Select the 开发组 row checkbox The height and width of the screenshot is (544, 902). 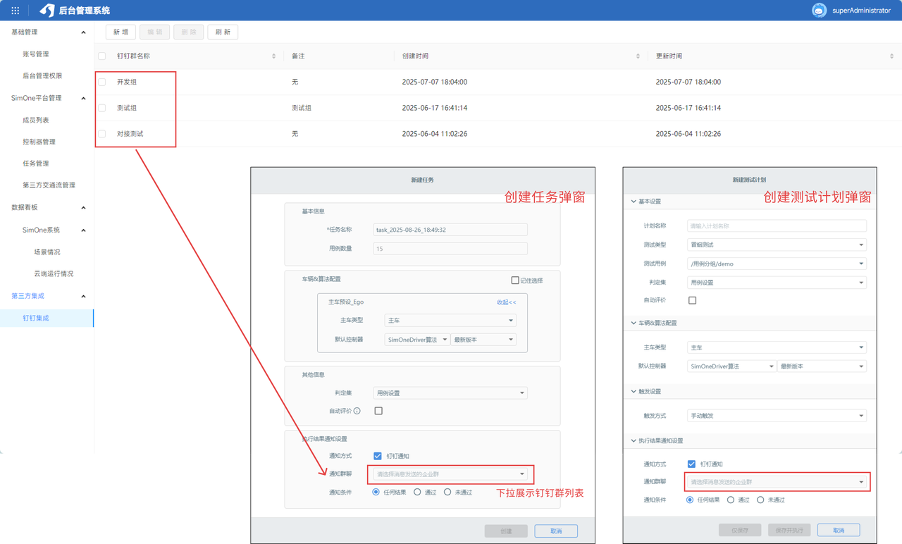102,82
